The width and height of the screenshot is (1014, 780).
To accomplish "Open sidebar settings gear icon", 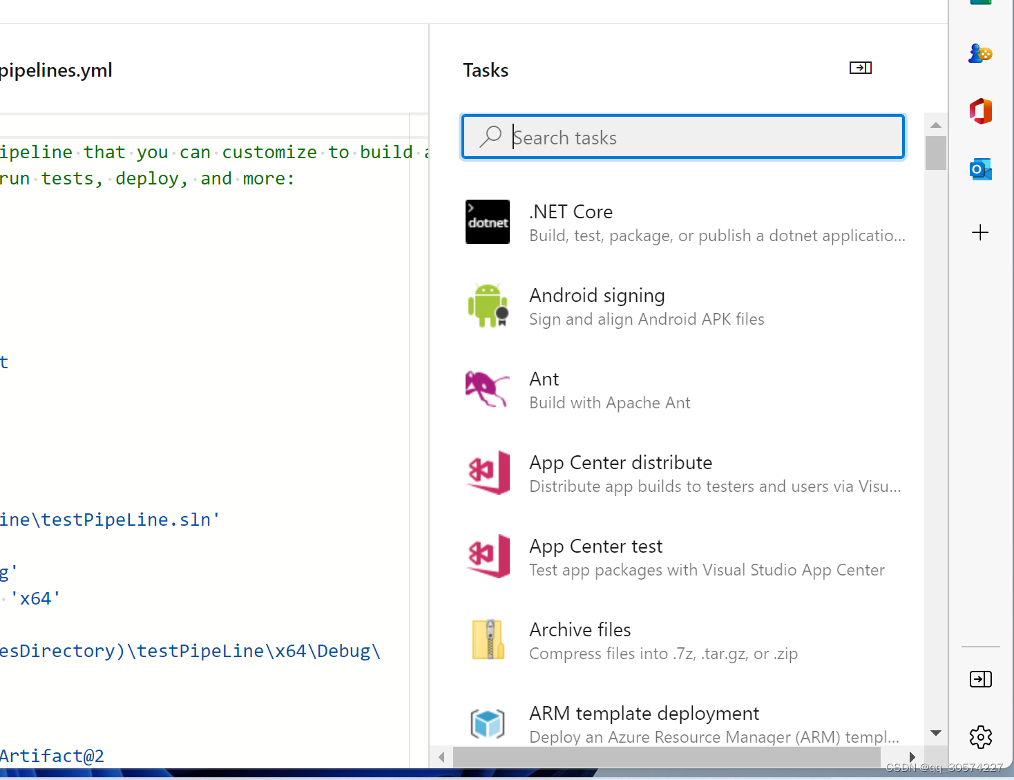I will pyautogui.click(x=981, y=737).
